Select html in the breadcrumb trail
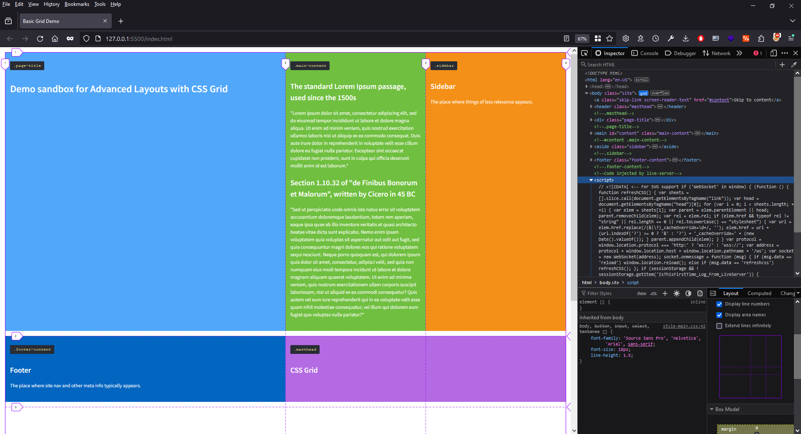 pos(587,283)
